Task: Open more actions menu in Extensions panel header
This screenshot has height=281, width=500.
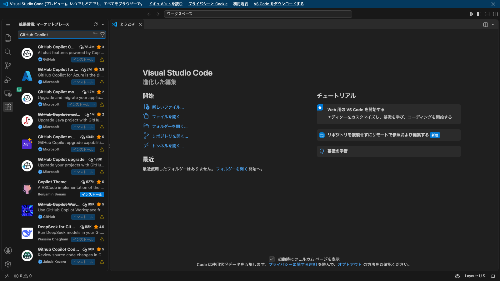Action: coord(104,24)
